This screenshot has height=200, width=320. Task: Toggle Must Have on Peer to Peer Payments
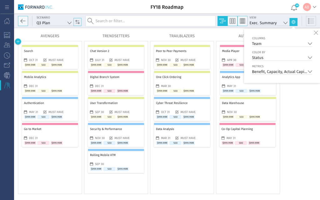pyautogui.click(x=177, y=60)
